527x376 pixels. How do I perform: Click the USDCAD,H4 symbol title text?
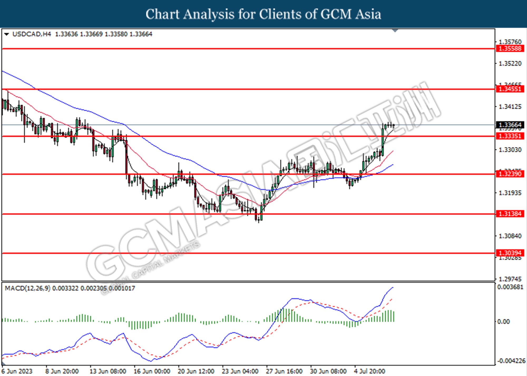pos(32,34)
